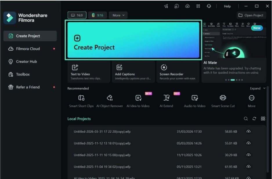The image size is (272, 179).
Task: Click the vertical scrollbar on the right
Action: pos(267,130)
